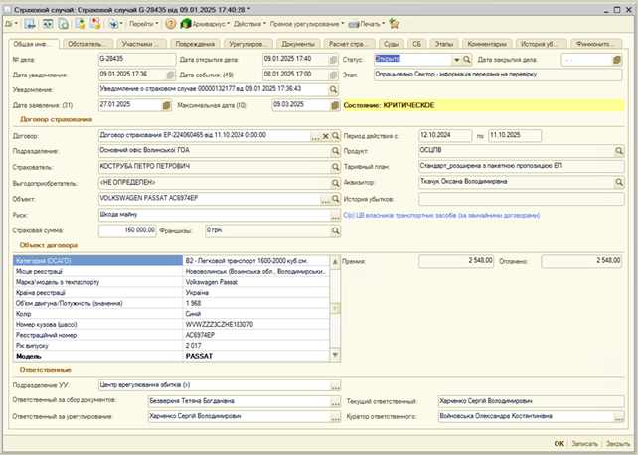Open calendar for Максимальная дата

pyautogui.click(x=335, y=105)
